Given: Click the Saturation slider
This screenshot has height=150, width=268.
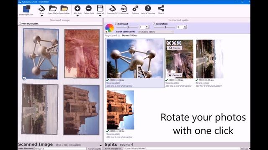Looking at the screenshot, I should (165, 27).
